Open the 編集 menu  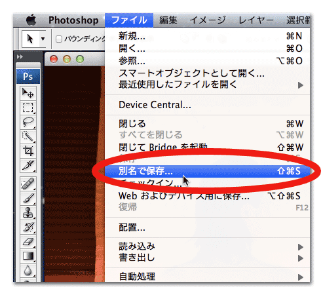click(168, 20)
